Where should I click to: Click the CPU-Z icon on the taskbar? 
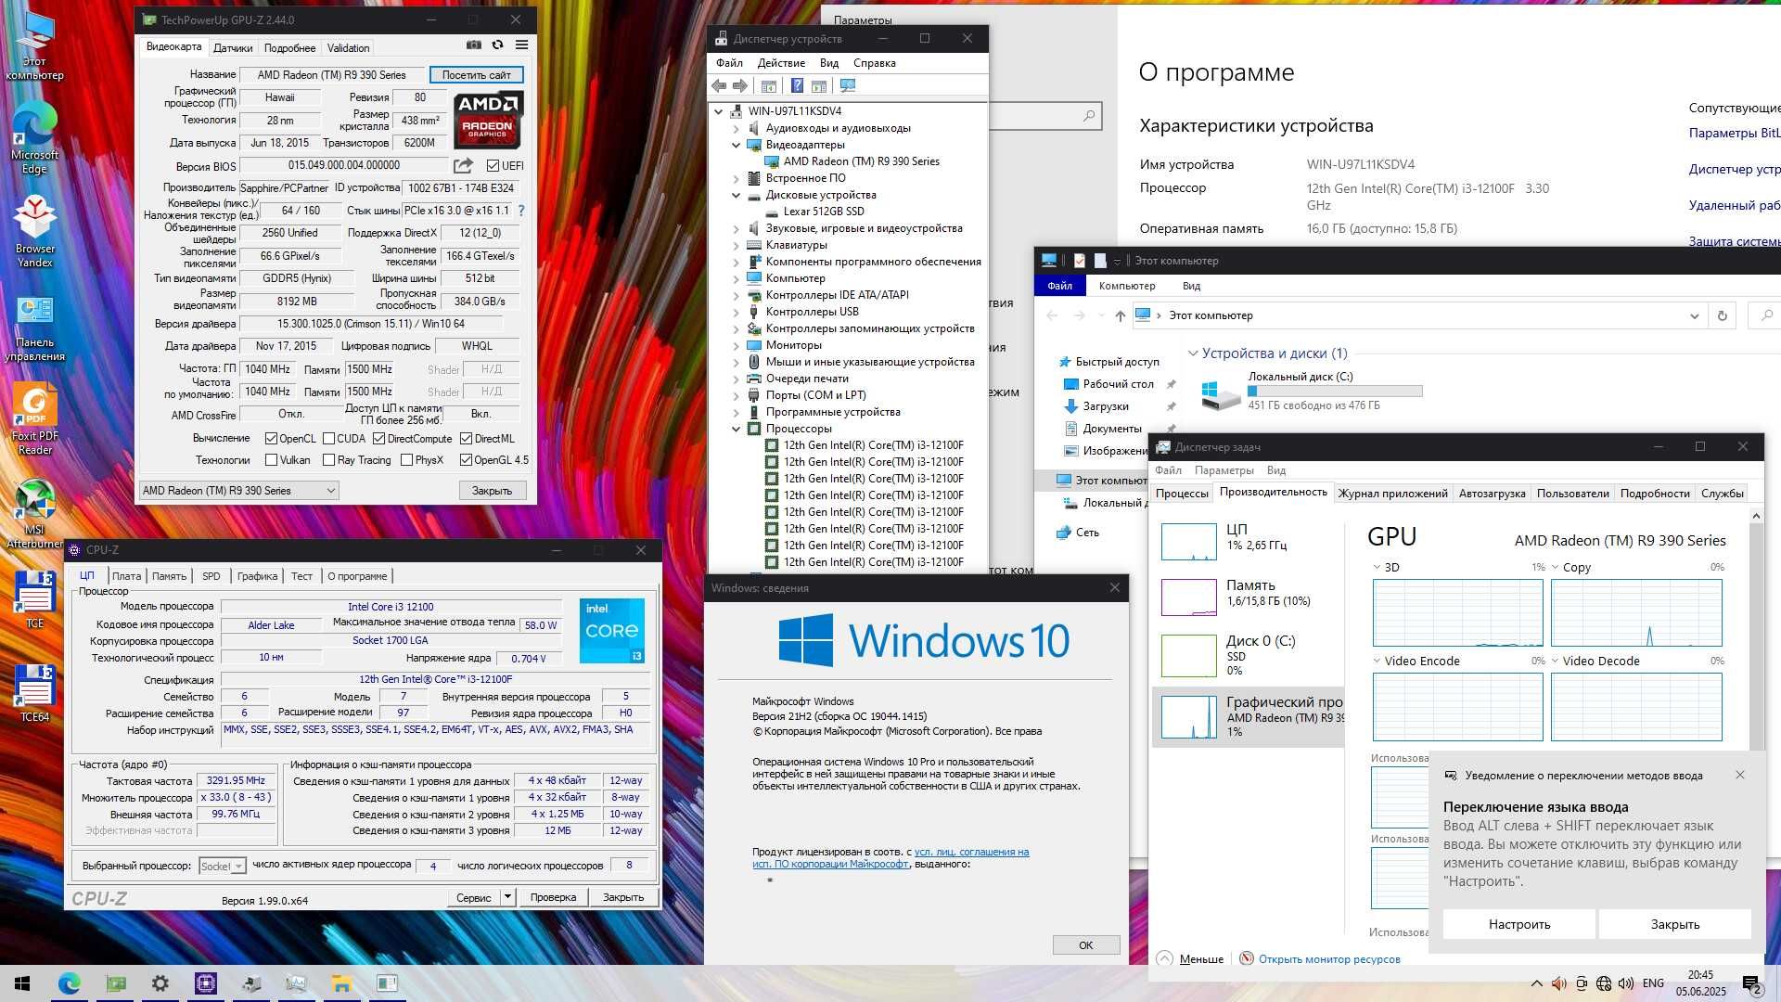tap(205, 983)
